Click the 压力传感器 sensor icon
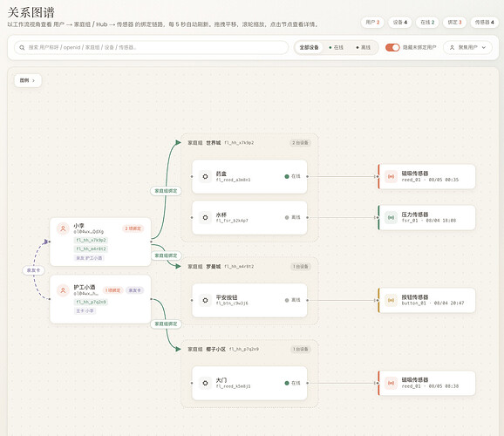The height and width of the screenshot is (436, 504). pyautogui.click(x=391, y=218)
